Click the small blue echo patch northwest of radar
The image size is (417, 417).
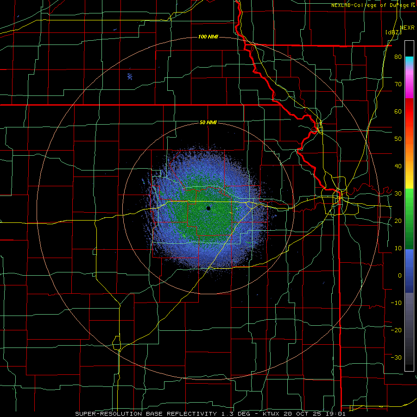pos(130,76)
